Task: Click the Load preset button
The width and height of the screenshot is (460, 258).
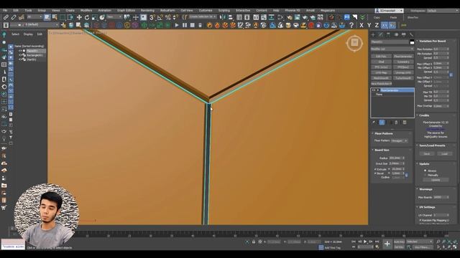Action: click(444, 153)
